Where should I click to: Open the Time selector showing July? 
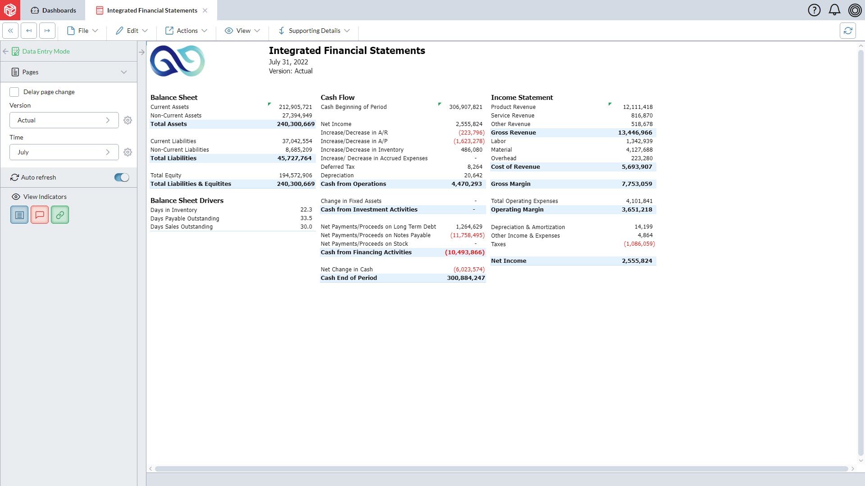click(x=64, y=152)
